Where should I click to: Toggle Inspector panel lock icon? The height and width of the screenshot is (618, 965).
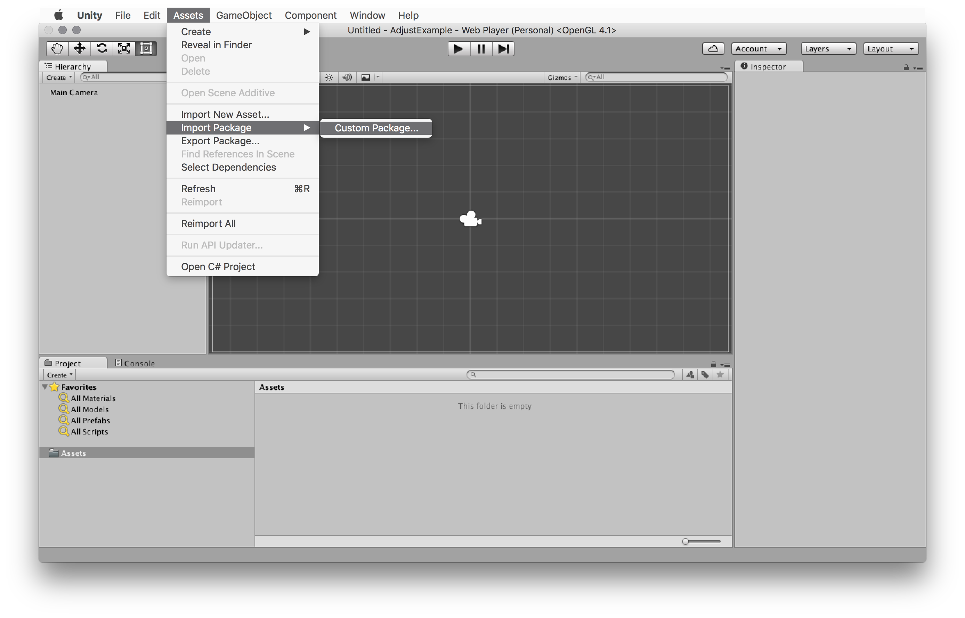(906, 67)
